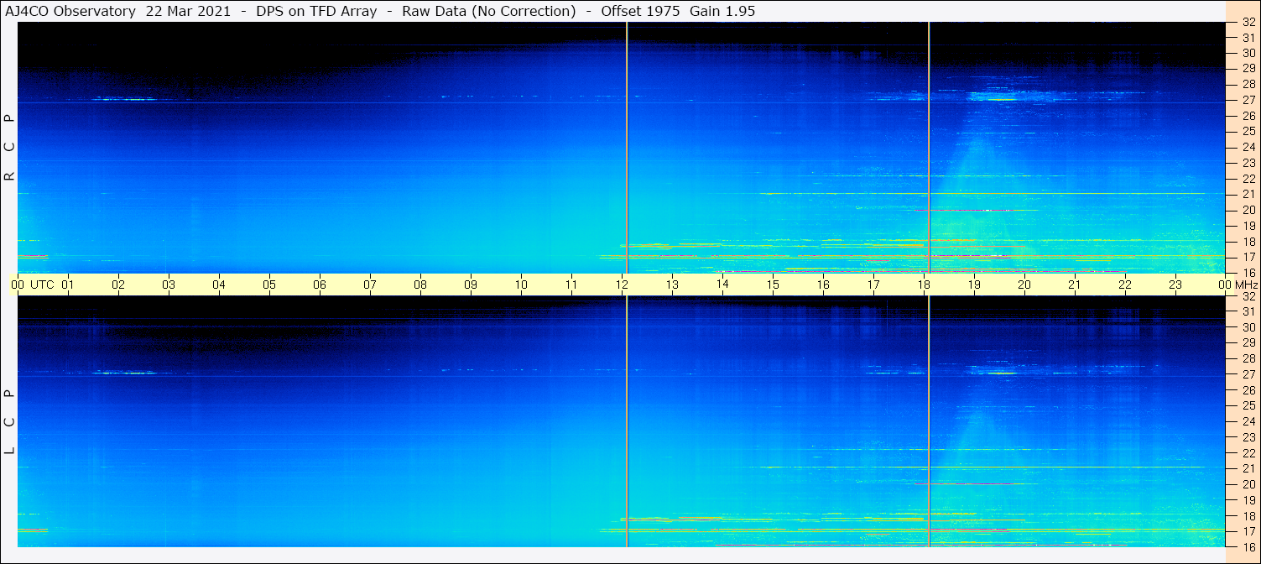The height and width of the screenshot is (564, 1261).
Task: Select the date 22 Mar 2021
Action: (189, 12)
